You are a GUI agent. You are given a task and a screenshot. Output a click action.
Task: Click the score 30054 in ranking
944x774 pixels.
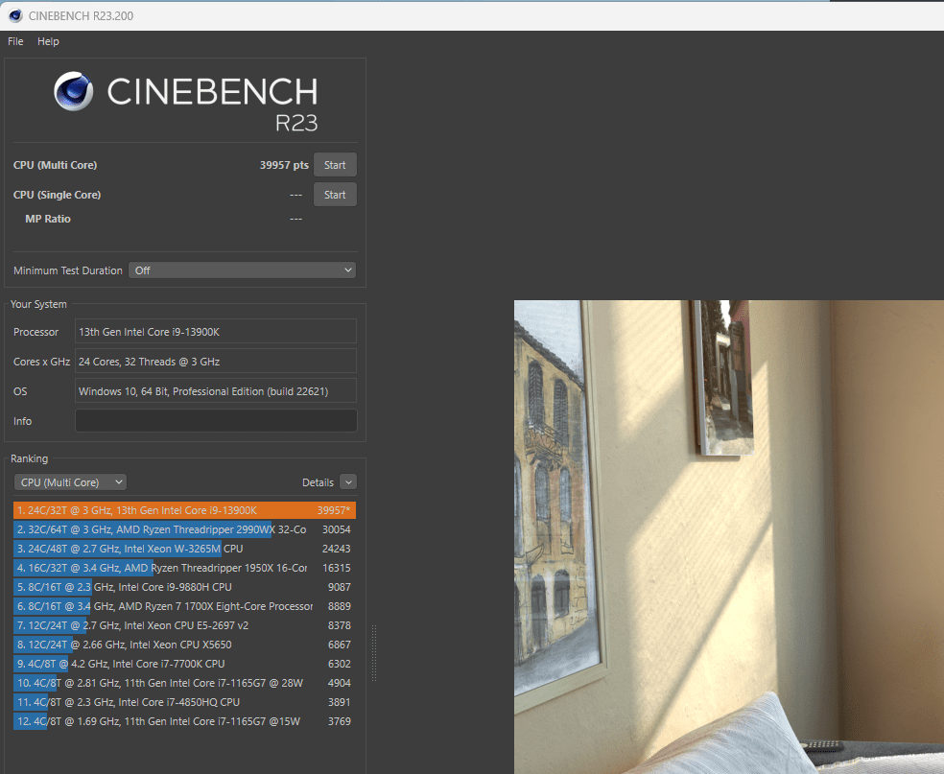pyautogui.click(x=337, y=529)
